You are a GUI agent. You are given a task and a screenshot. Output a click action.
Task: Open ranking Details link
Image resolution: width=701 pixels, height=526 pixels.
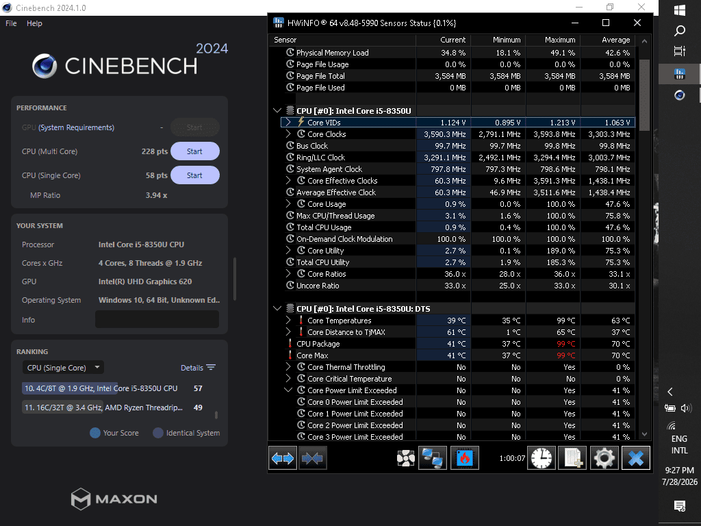click(192, 368)
